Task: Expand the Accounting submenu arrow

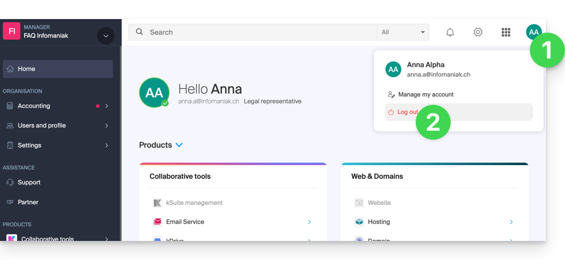Action: click(107, 106)
